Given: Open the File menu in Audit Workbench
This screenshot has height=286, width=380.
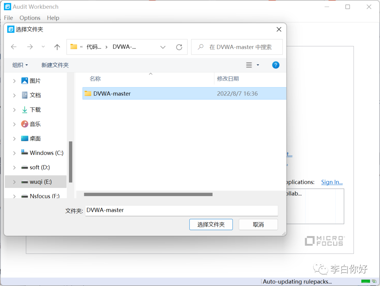Looking at the screenshot, I should point(8,18).
